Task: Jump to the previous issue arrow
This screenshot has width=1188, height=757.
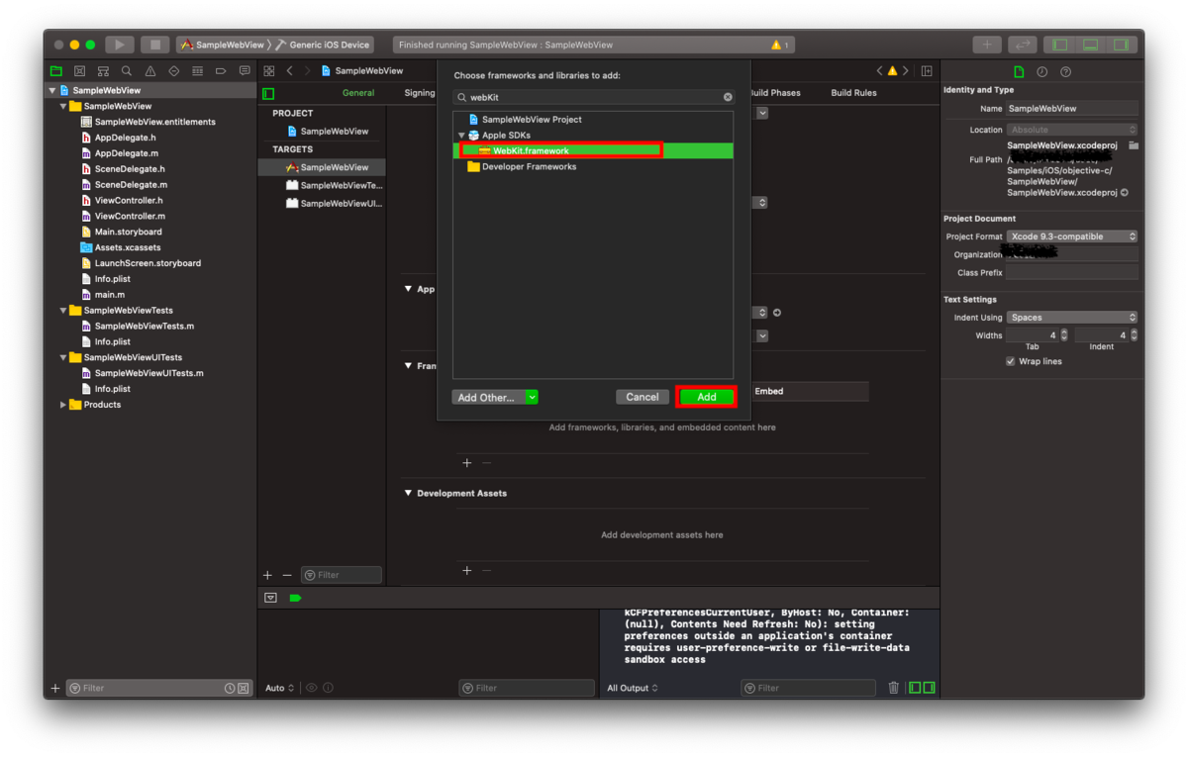Action: 879,71
